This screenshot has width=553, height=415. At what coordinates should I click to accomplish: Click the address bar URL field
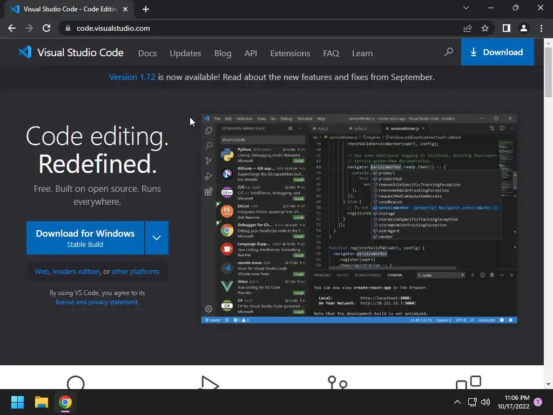[x=261, y=28]
